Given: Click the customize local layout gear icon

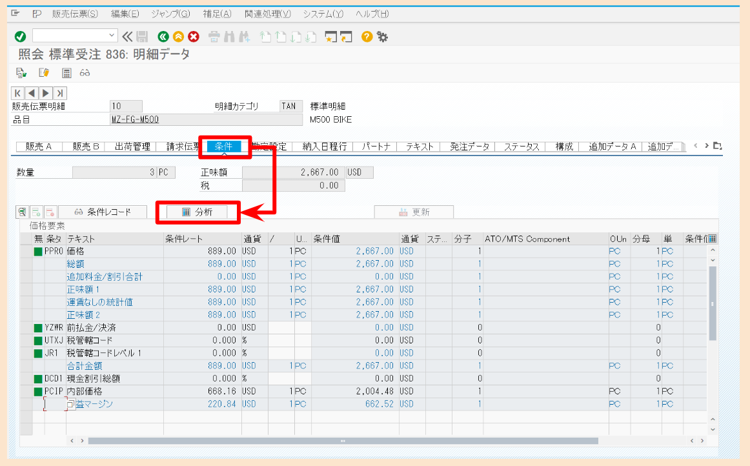Looking at the screenshot, I should [x=381, y=37].
